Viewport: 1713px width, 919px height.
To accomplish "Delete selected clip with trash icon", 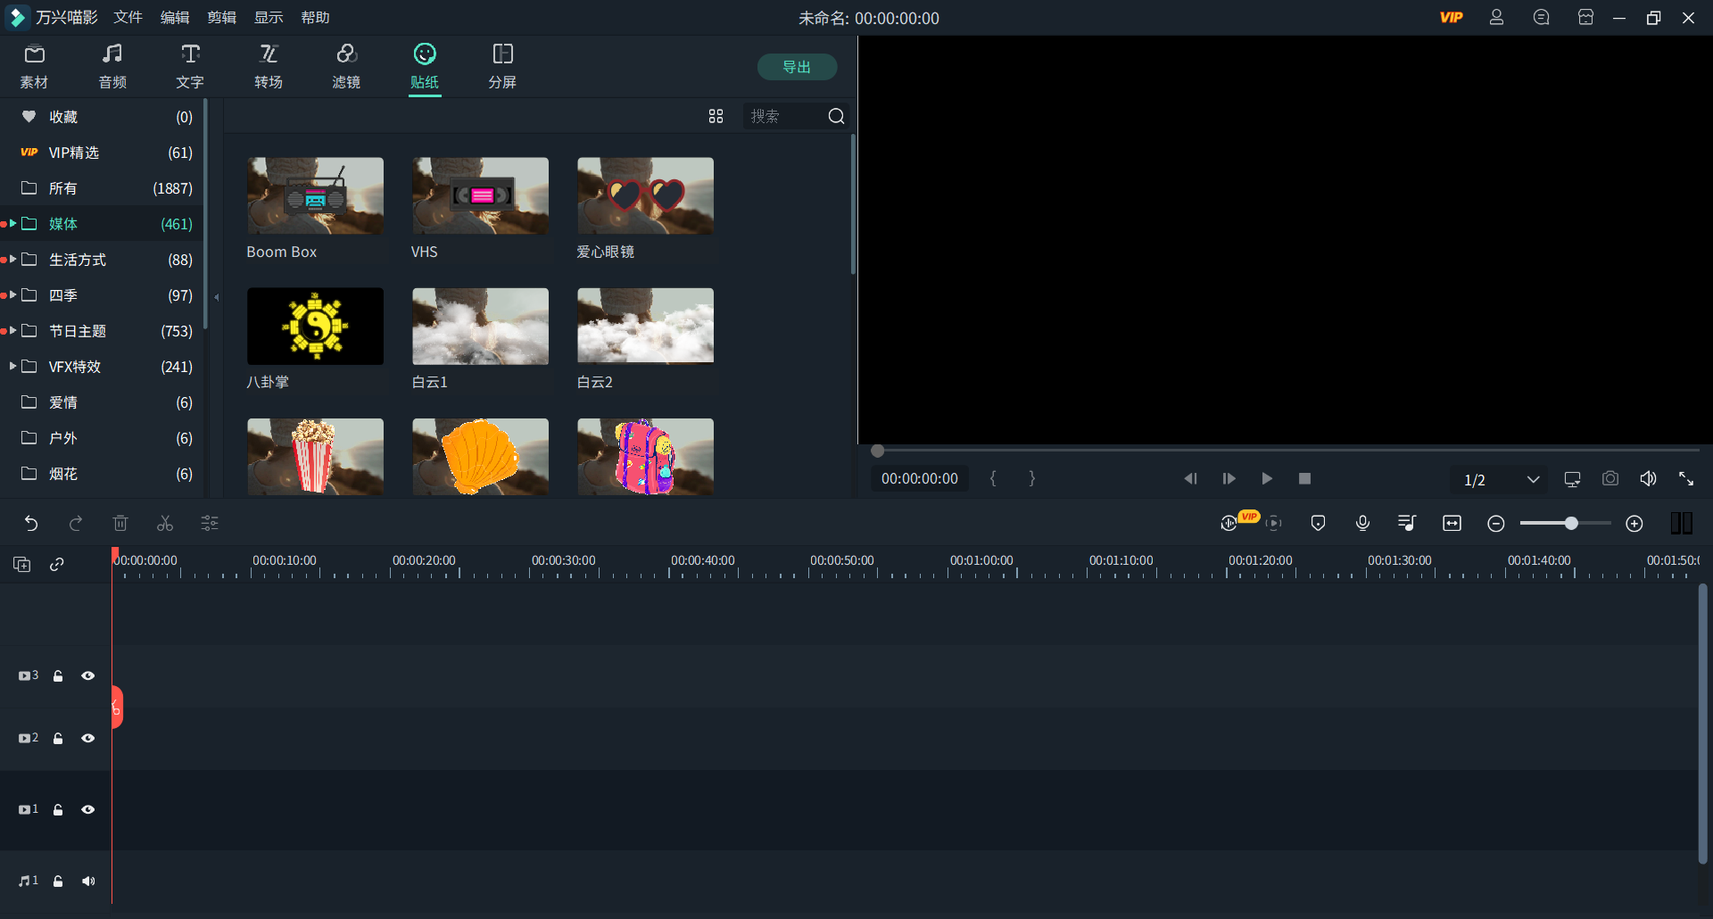I will (120, 524).
